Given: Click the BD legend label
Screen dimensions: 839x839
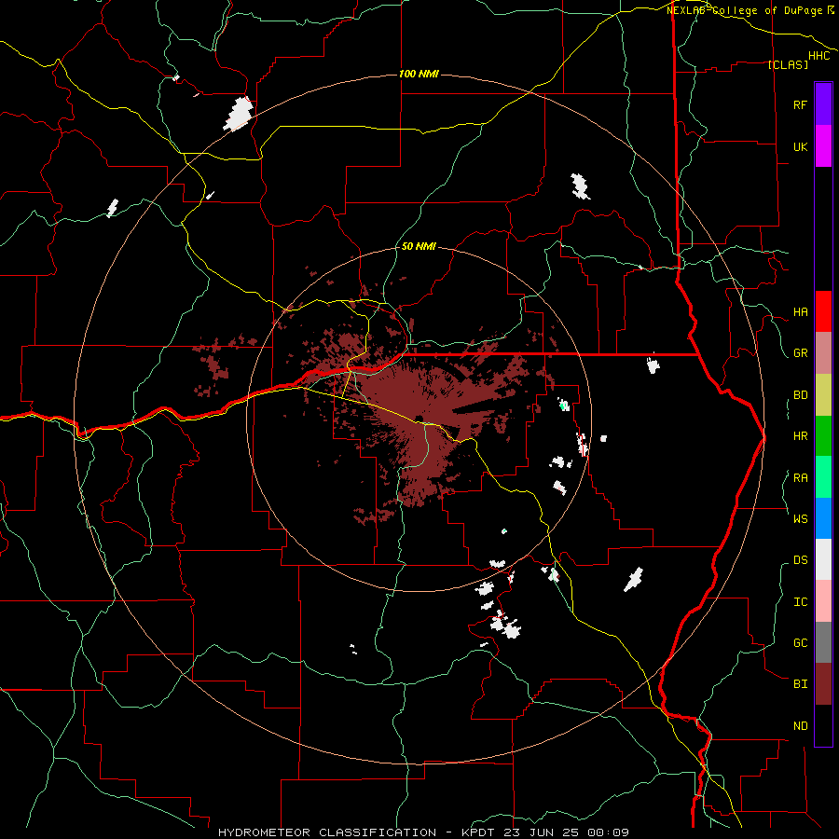Looking at the screenshot, I should pos(800,395).
